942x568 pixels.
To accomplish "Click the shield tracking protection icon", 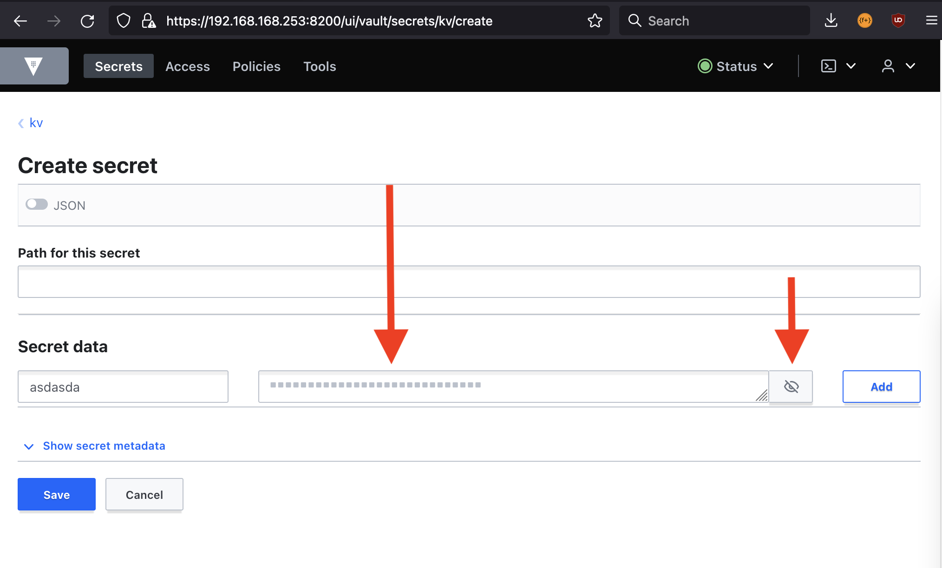I will [123, 20].
